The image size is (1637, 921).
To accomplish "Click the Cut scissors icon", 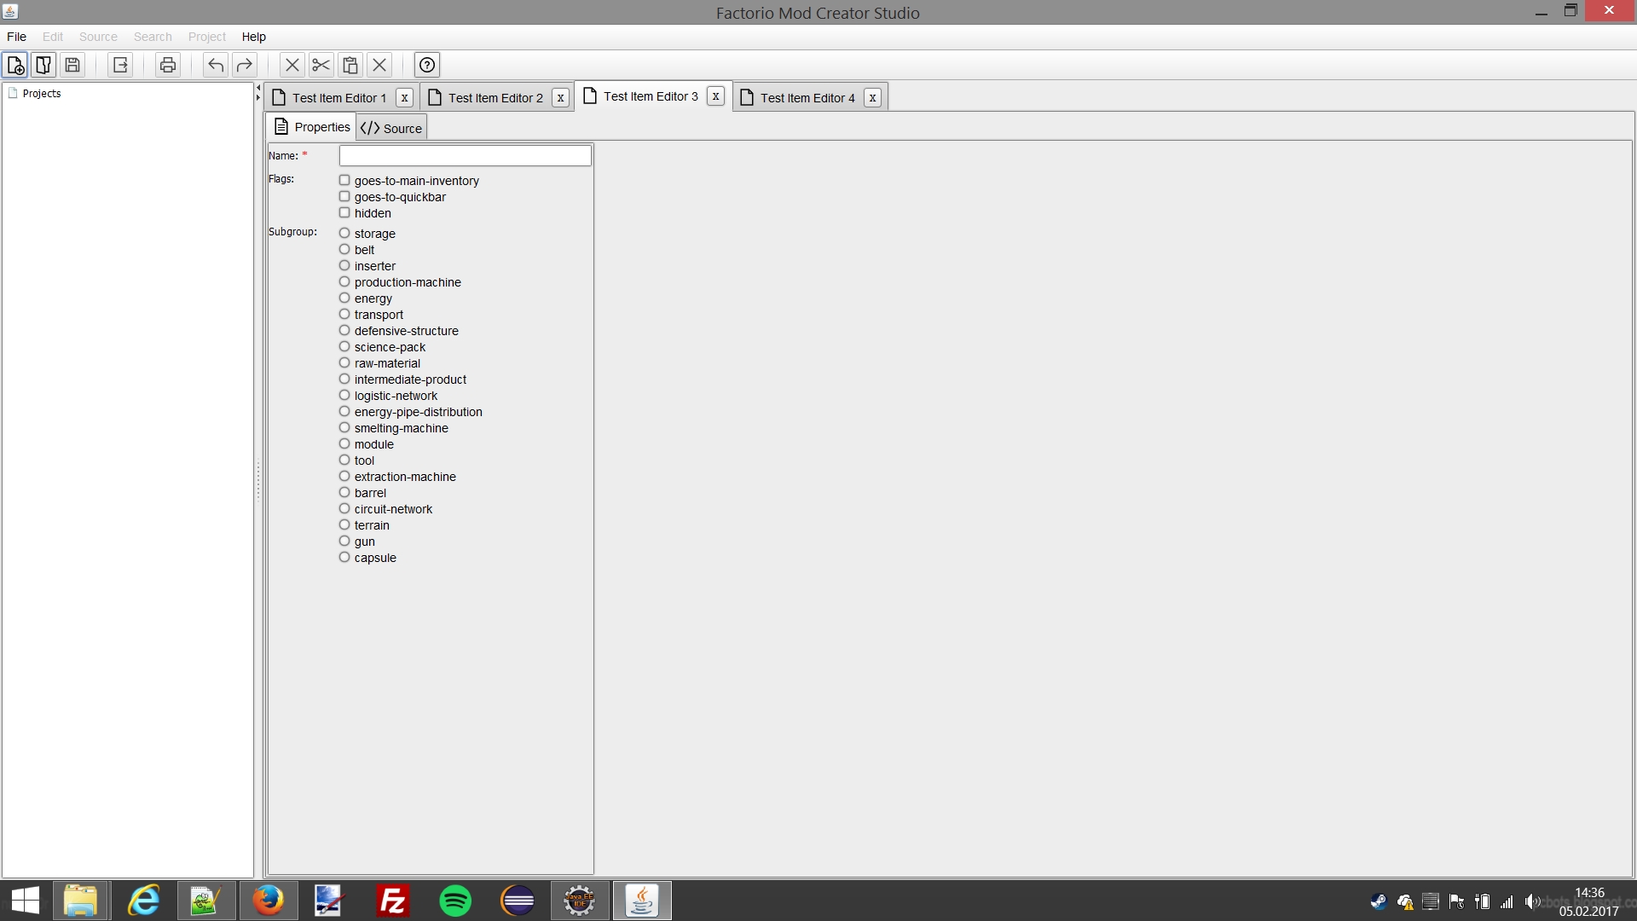I will [x=321, y=65].
